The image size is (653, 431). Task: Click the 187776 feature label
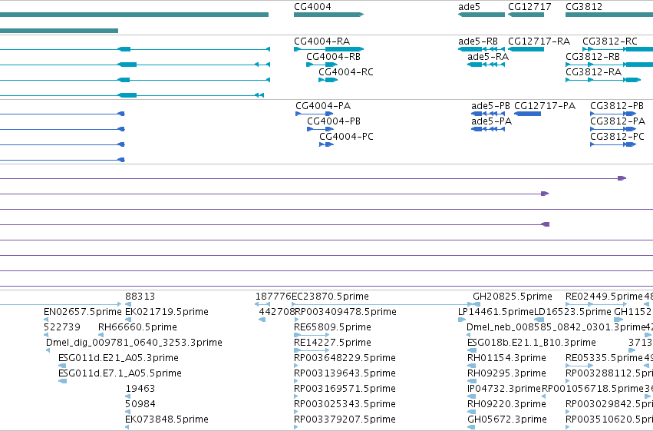[273, 297]
